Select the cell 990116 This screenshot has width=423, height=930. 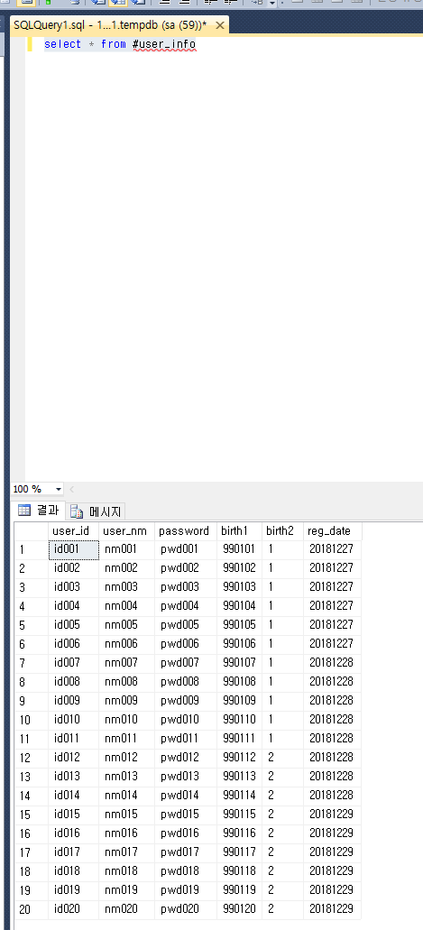click(x=240, y=833)
